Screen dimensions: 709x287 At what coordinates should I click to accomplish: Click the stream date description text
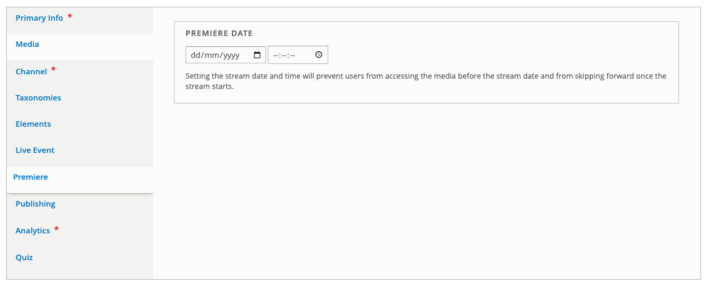click(426, 81)
